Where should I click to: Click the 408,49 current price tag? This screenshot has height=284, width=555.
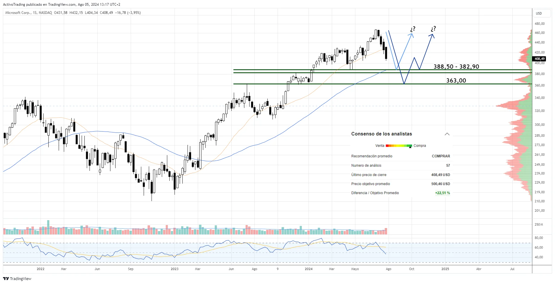coord(539,59)
